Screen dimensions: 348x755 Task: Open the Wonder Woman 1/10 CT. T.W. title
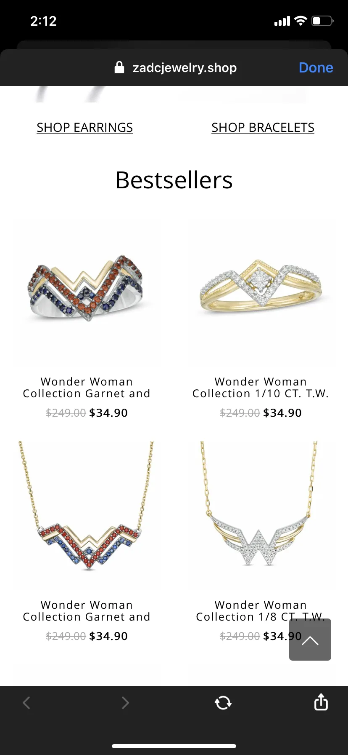(x=261, y=388)
